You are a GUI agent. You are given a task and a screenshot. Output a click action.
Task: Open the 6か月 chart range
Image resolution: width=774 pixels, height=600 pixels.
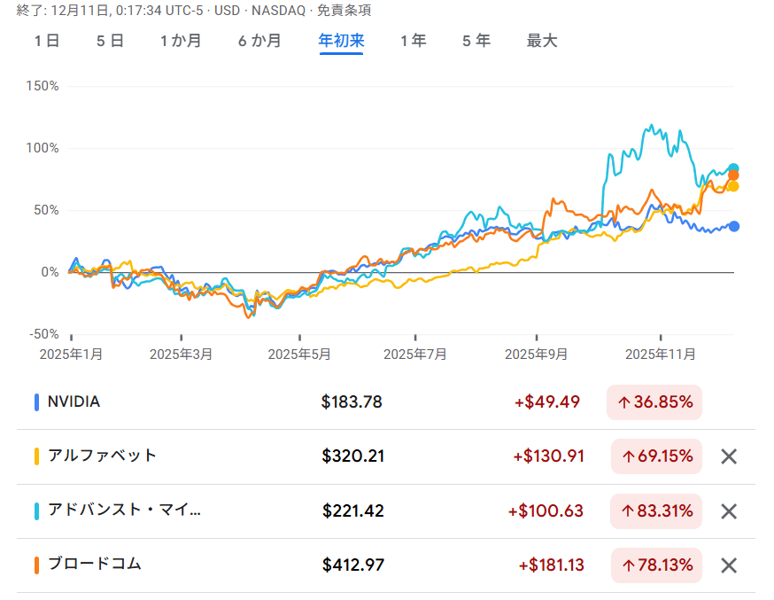tap(259, 41)
